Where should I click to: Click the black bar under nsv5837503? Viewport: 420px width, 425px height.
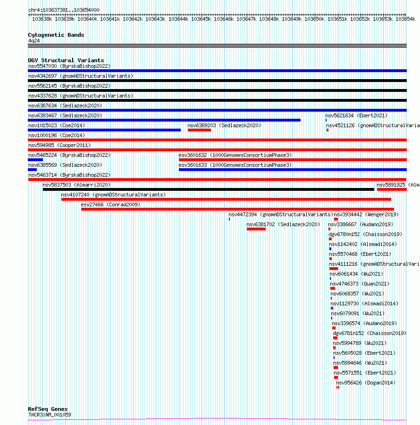(x=209, y=189)
